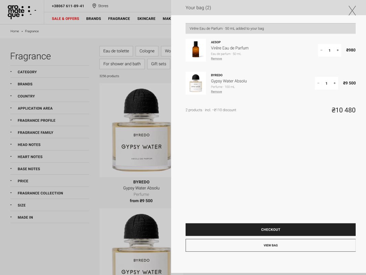Screen dimensions: 366x275
Task: Open the Aesop Virēre bottle thumbnail
Action: 196,50
